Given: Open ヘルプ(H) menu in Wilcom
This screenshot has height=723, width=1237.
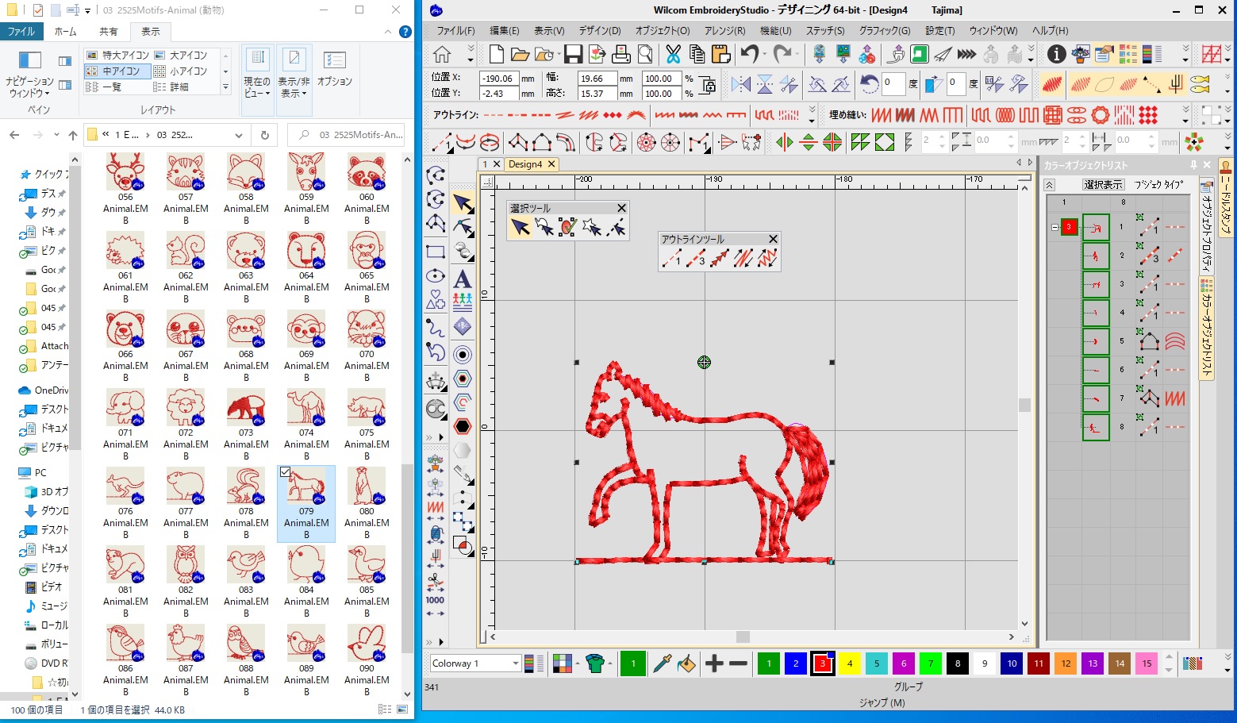Looking at the screenshot, I should tap(1050, 30).
